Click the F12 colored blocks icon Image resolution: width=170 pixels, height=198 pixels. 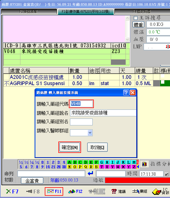[75, 191]
